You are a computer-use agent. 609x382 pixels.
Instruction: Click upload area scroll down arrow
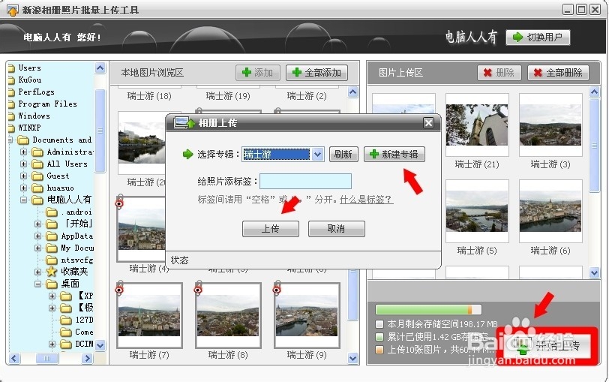pos(594,272)
